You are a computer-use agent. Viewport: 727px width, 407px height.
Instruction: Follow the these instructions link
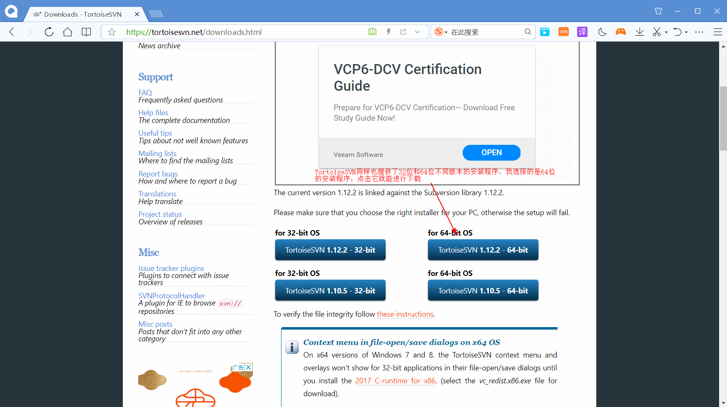405,314
